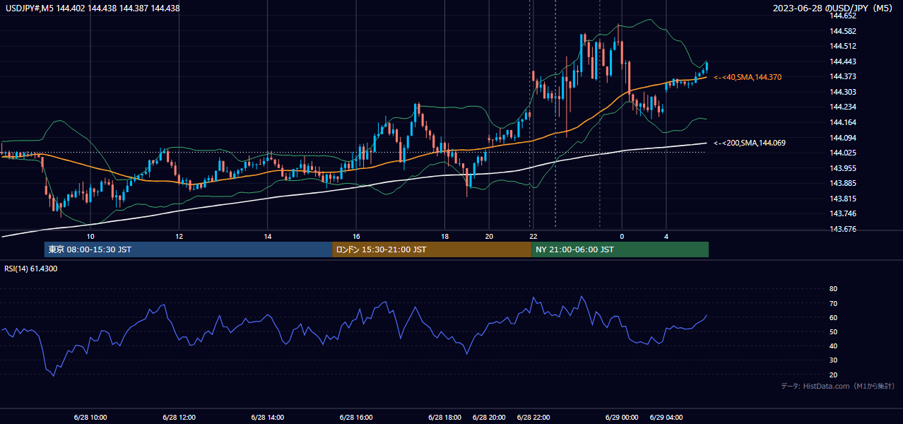The height and width of the screenshot is (424, 903).
Task: Click the NY 21:00-06:00 JST session bar
Action: [x=620, y=249]
